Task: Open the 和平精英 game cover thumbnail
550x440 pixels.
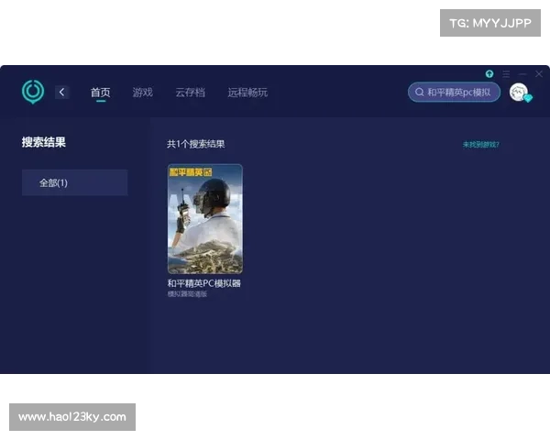Action: coord(204,219)
